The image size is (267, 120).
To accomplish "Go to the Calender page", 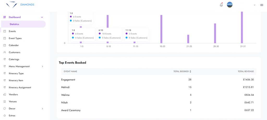I will [x=14, y=45].
